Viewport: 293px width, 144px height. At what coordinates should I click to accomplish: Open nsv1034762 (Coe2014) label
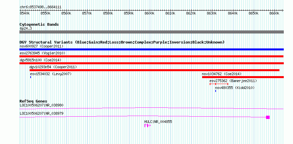coord(222,74)
